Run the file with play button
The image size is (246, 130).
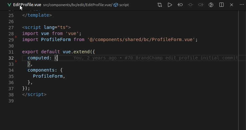pos(170,5)
